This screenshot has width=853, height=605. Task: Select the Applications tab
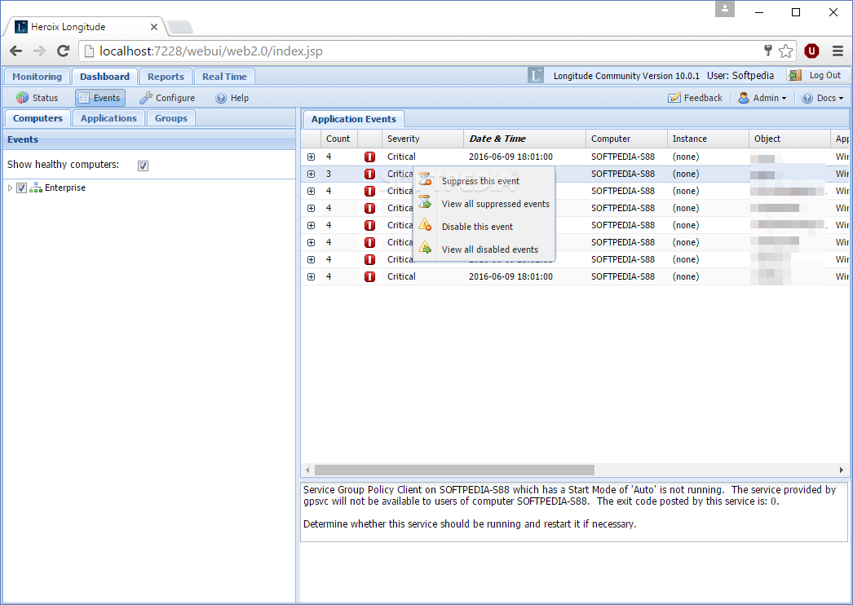click(x=108, y=118)
